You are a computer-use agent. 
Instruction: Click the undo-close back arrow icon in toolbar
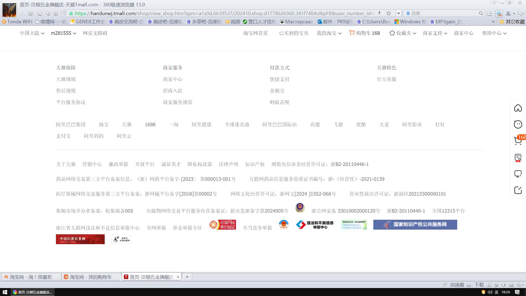click(48, 13)
